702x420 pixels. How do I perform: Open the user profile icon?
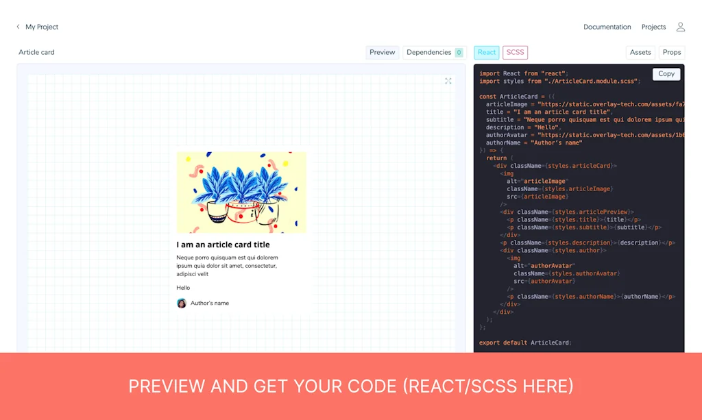(x=680, y=27)
